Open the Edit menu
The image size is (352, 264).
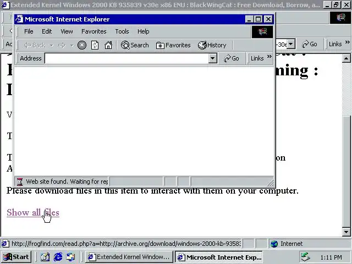[x=47, y=31]
